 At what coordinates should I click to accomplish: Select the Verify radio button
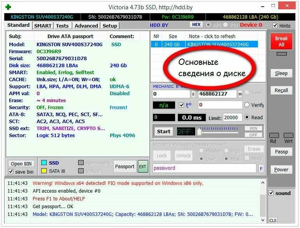point(247,105)
